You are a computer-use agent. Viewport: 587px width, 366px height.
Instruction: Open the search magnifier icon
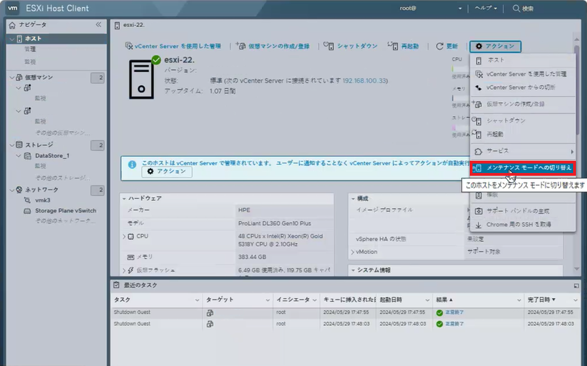pos(516,8)
